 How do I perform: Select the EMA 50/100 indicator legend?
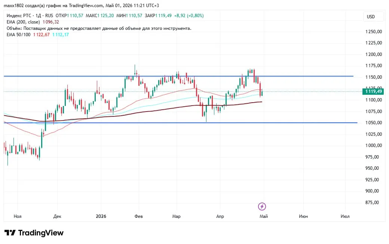pos(19,35)
